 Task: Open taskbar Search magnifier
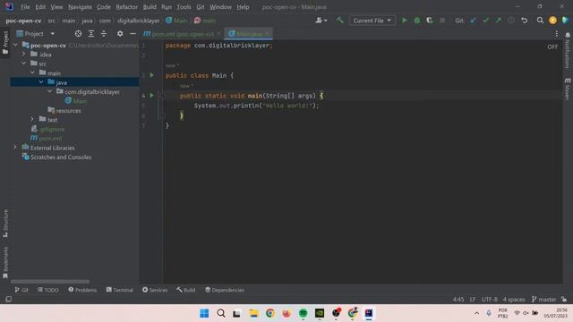point(221,313)
